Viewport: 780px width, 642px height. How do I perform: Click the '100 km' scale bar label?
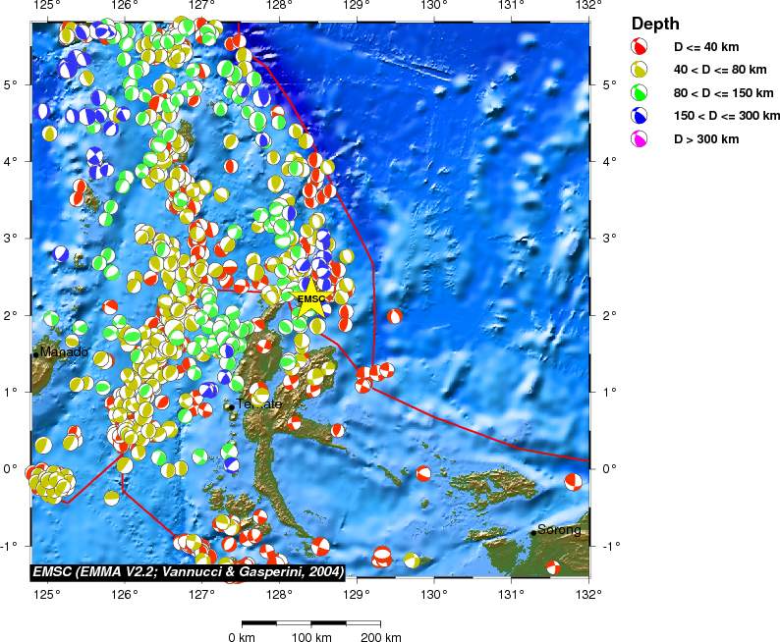(311, 636)
